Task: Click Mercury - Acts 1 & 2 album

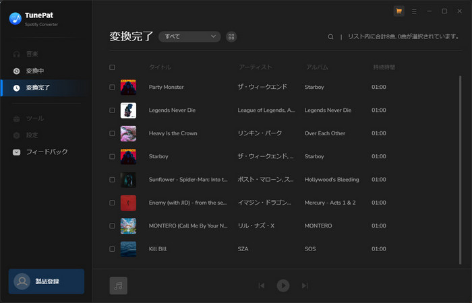Action: point(330,203)
